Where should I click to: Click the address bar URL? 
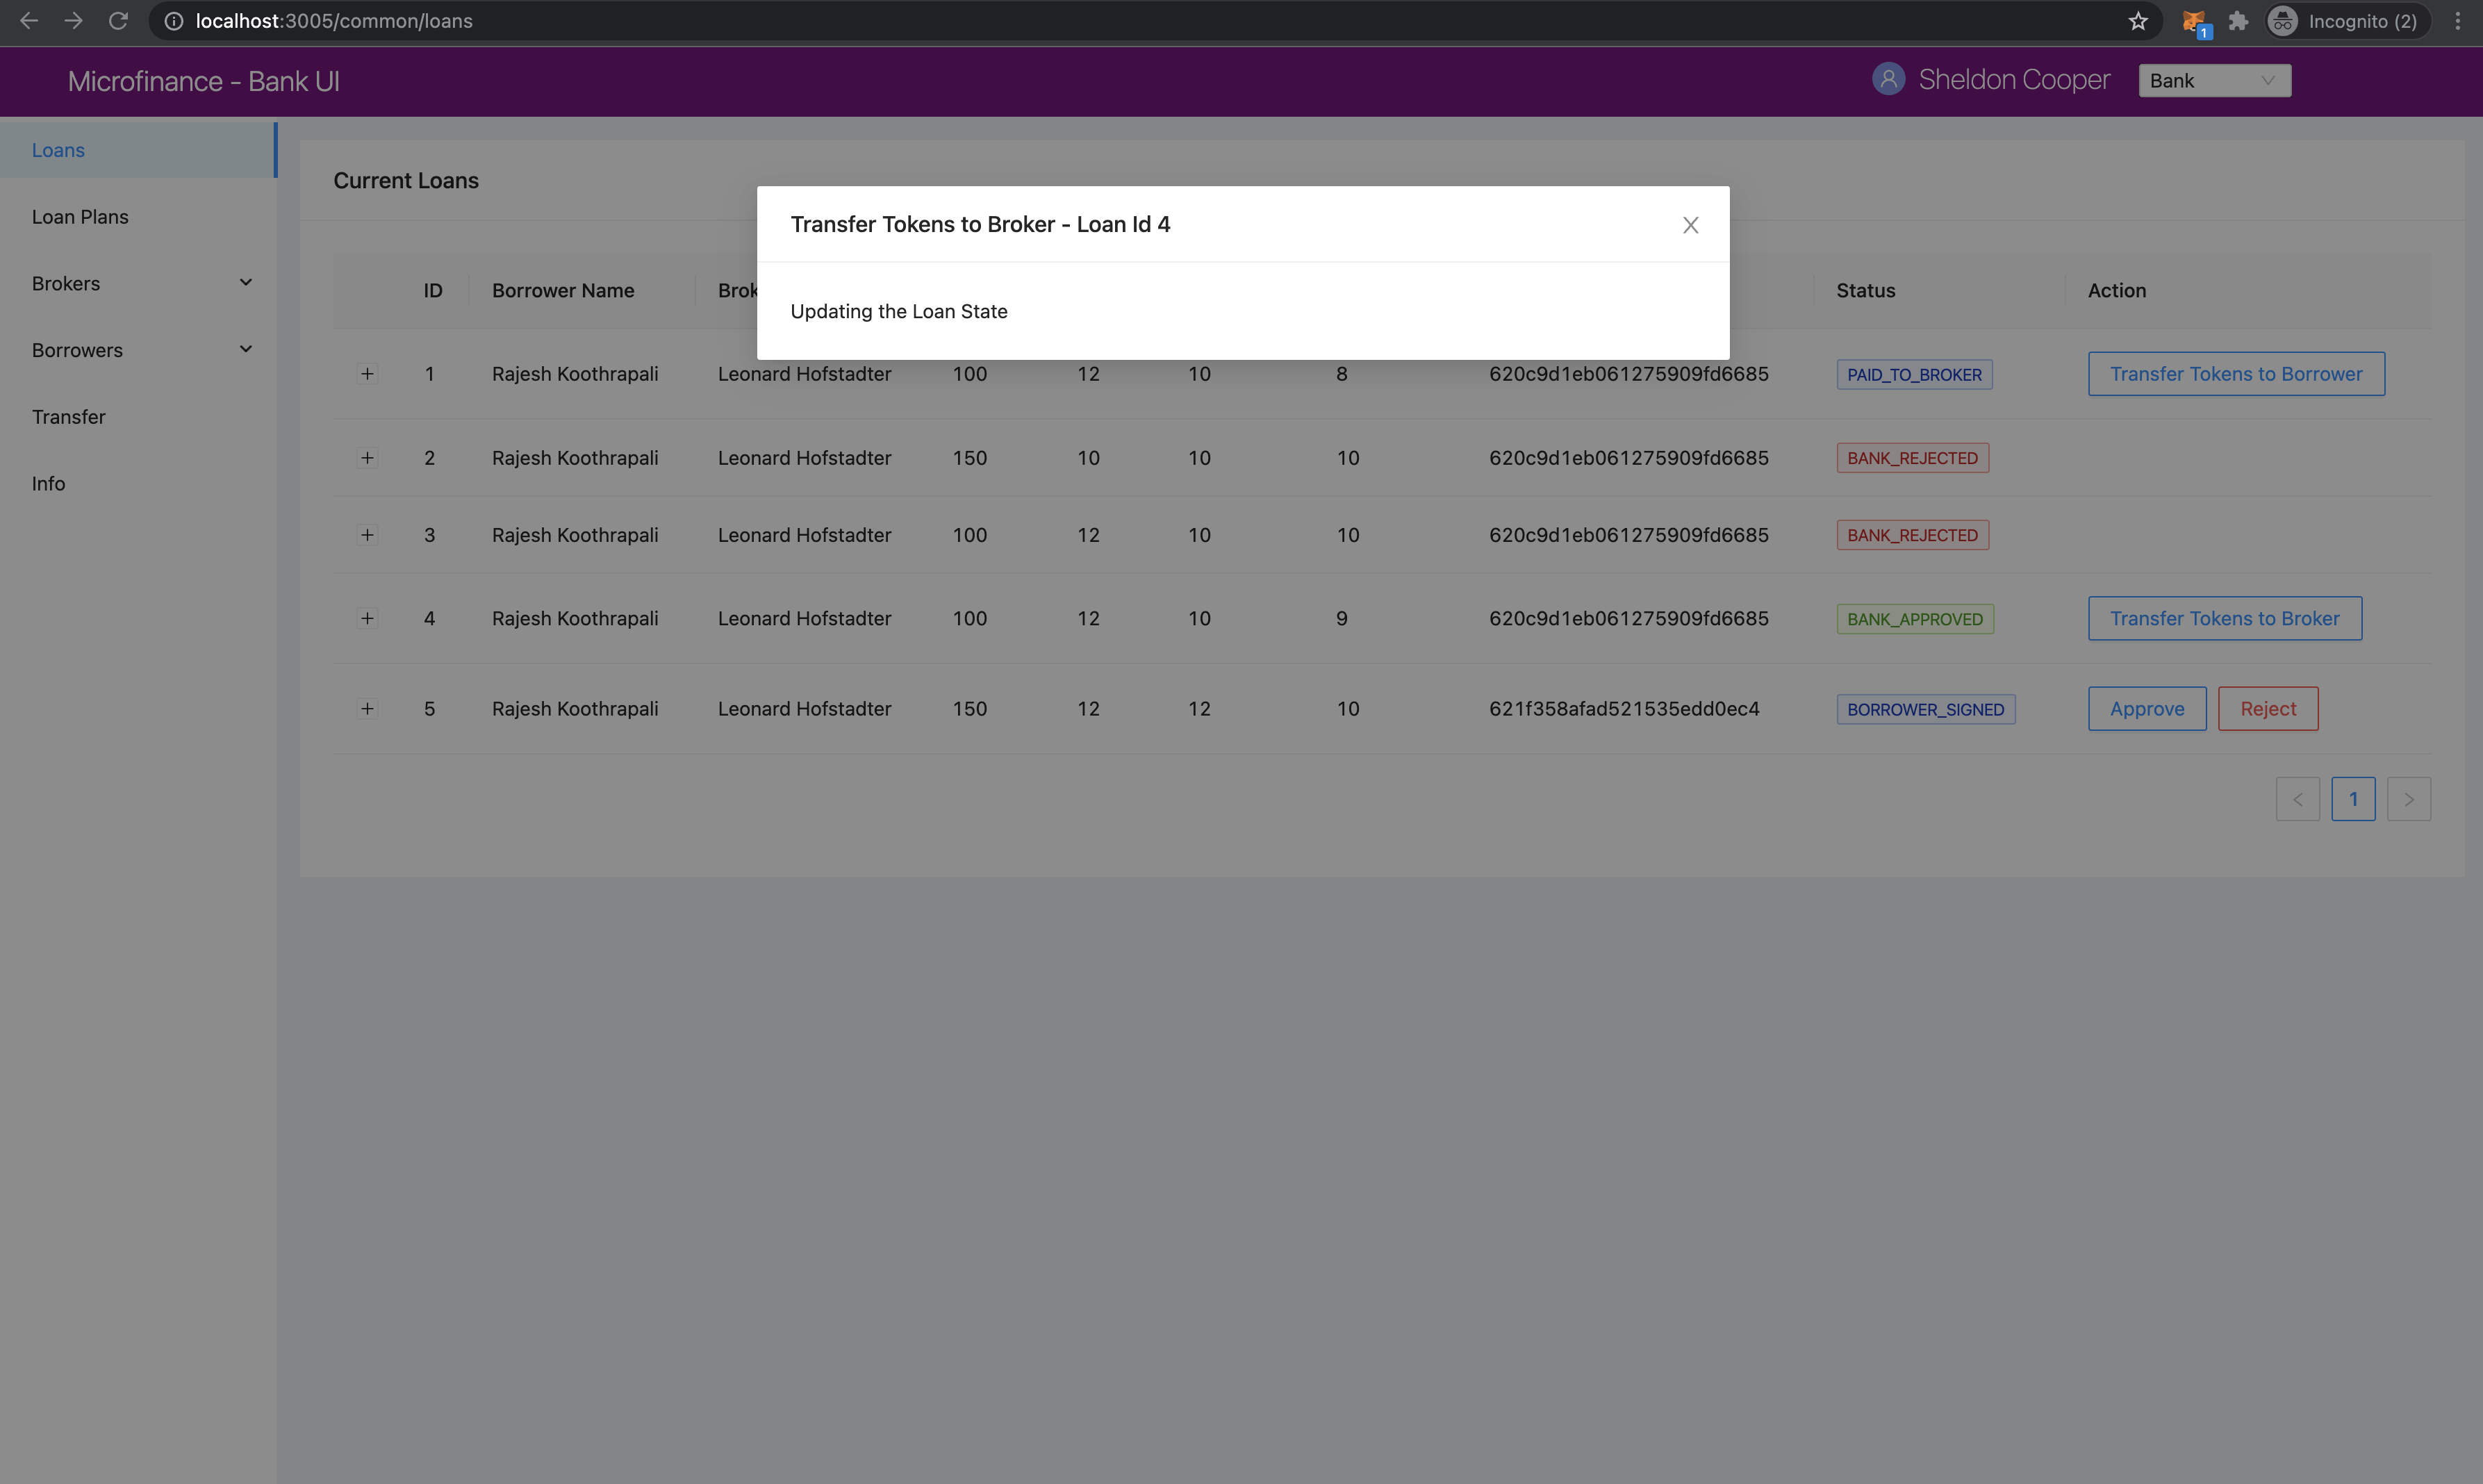pos(334,21)
